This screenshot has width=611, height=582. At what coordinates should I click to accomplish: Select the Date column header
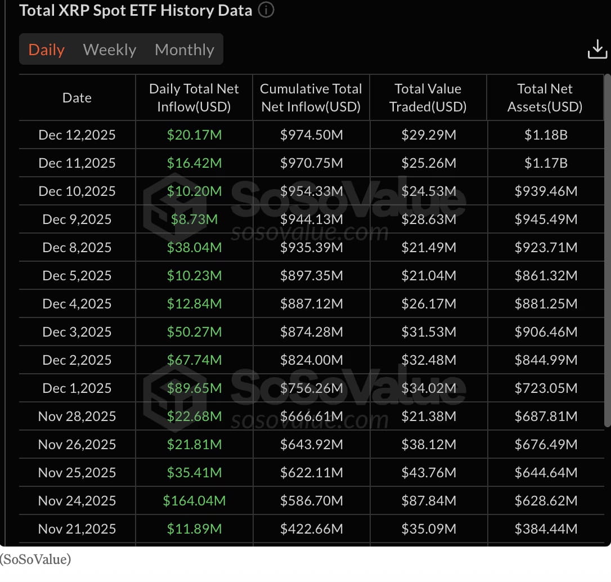(77, 97)
